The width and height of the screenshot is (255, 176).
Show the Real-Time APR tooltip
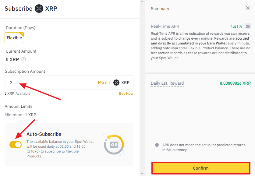[165, 26]
